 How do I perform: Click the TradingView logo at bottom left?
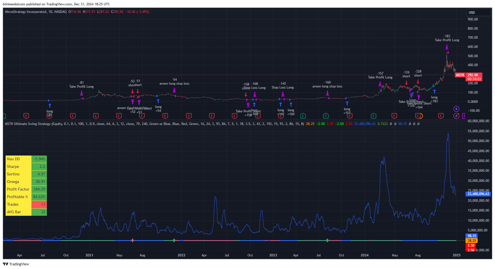pos(6,264)
